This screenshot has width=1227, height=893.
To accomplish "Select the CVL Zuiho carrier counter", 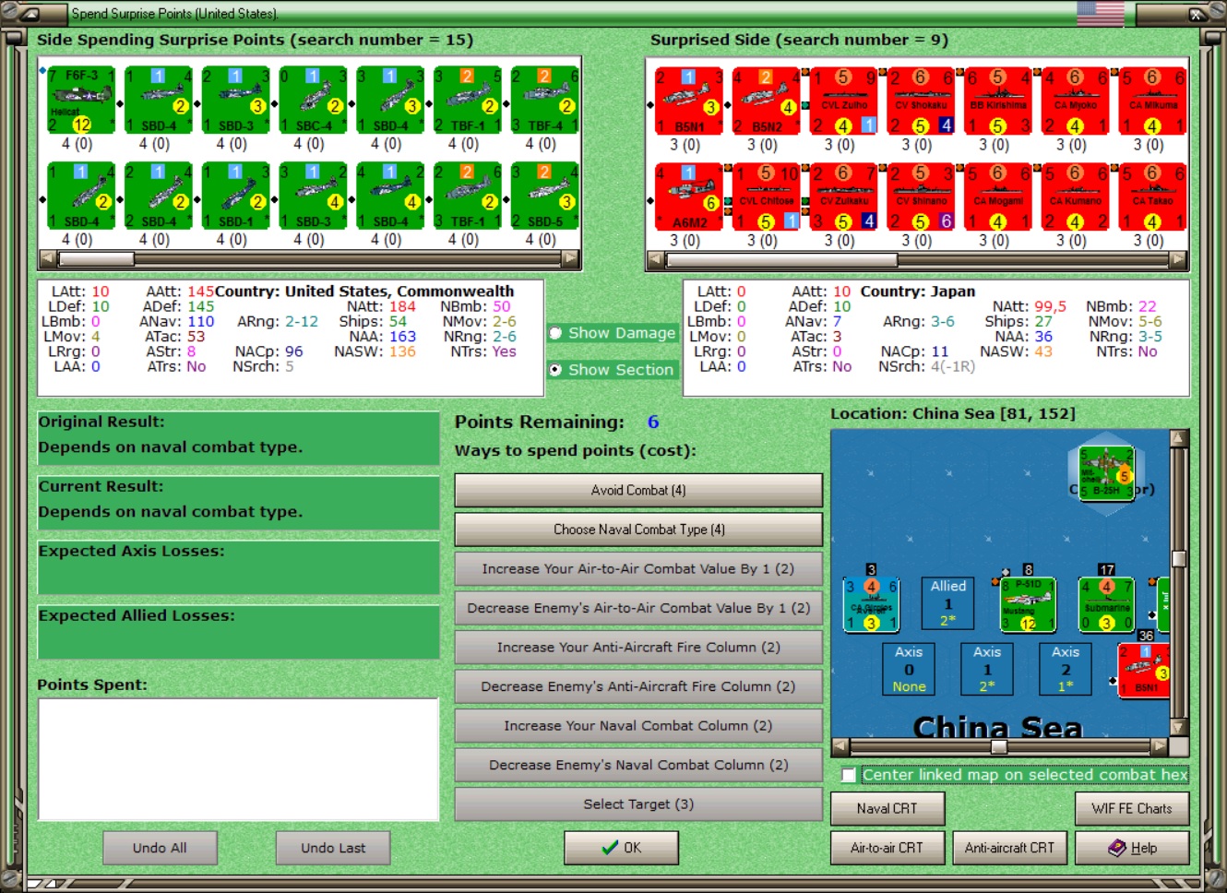I will click(x=843, y=101).
